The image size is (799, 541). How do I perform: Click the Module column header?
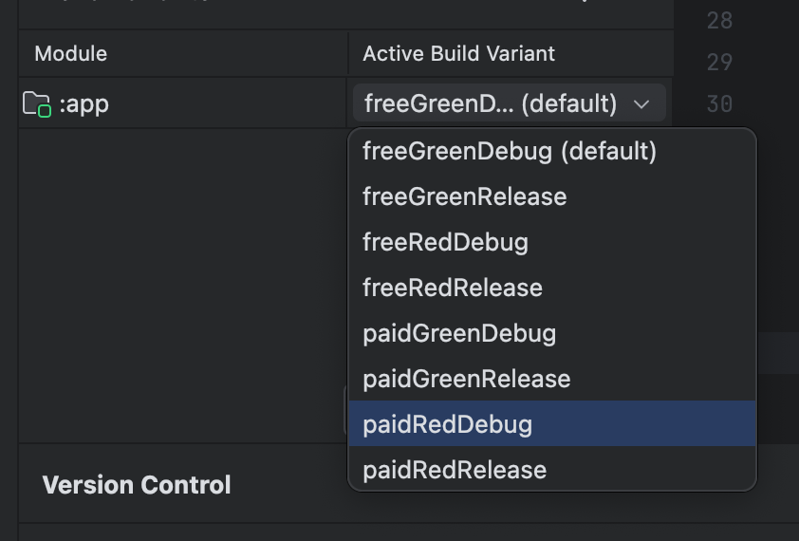click(x=71, y=53)
